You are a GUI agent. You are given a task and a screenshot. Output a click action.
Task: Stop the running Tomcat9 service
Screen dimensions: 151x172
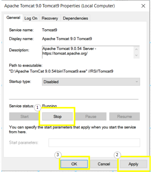click(57, 116)
